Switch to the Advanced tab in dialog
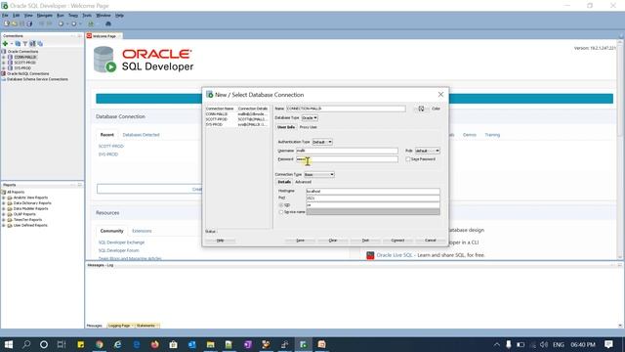 tap(303, 182)
